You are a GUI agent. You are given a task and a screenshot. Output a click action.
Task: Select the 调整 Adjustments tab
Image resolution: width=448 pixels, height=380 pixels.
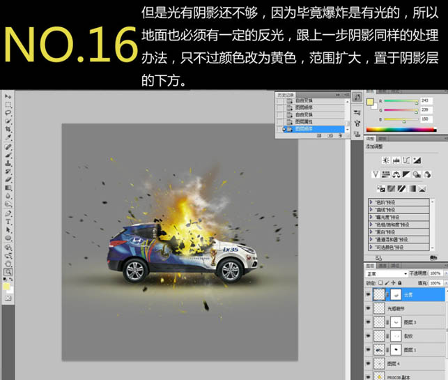tap(371, 139)
